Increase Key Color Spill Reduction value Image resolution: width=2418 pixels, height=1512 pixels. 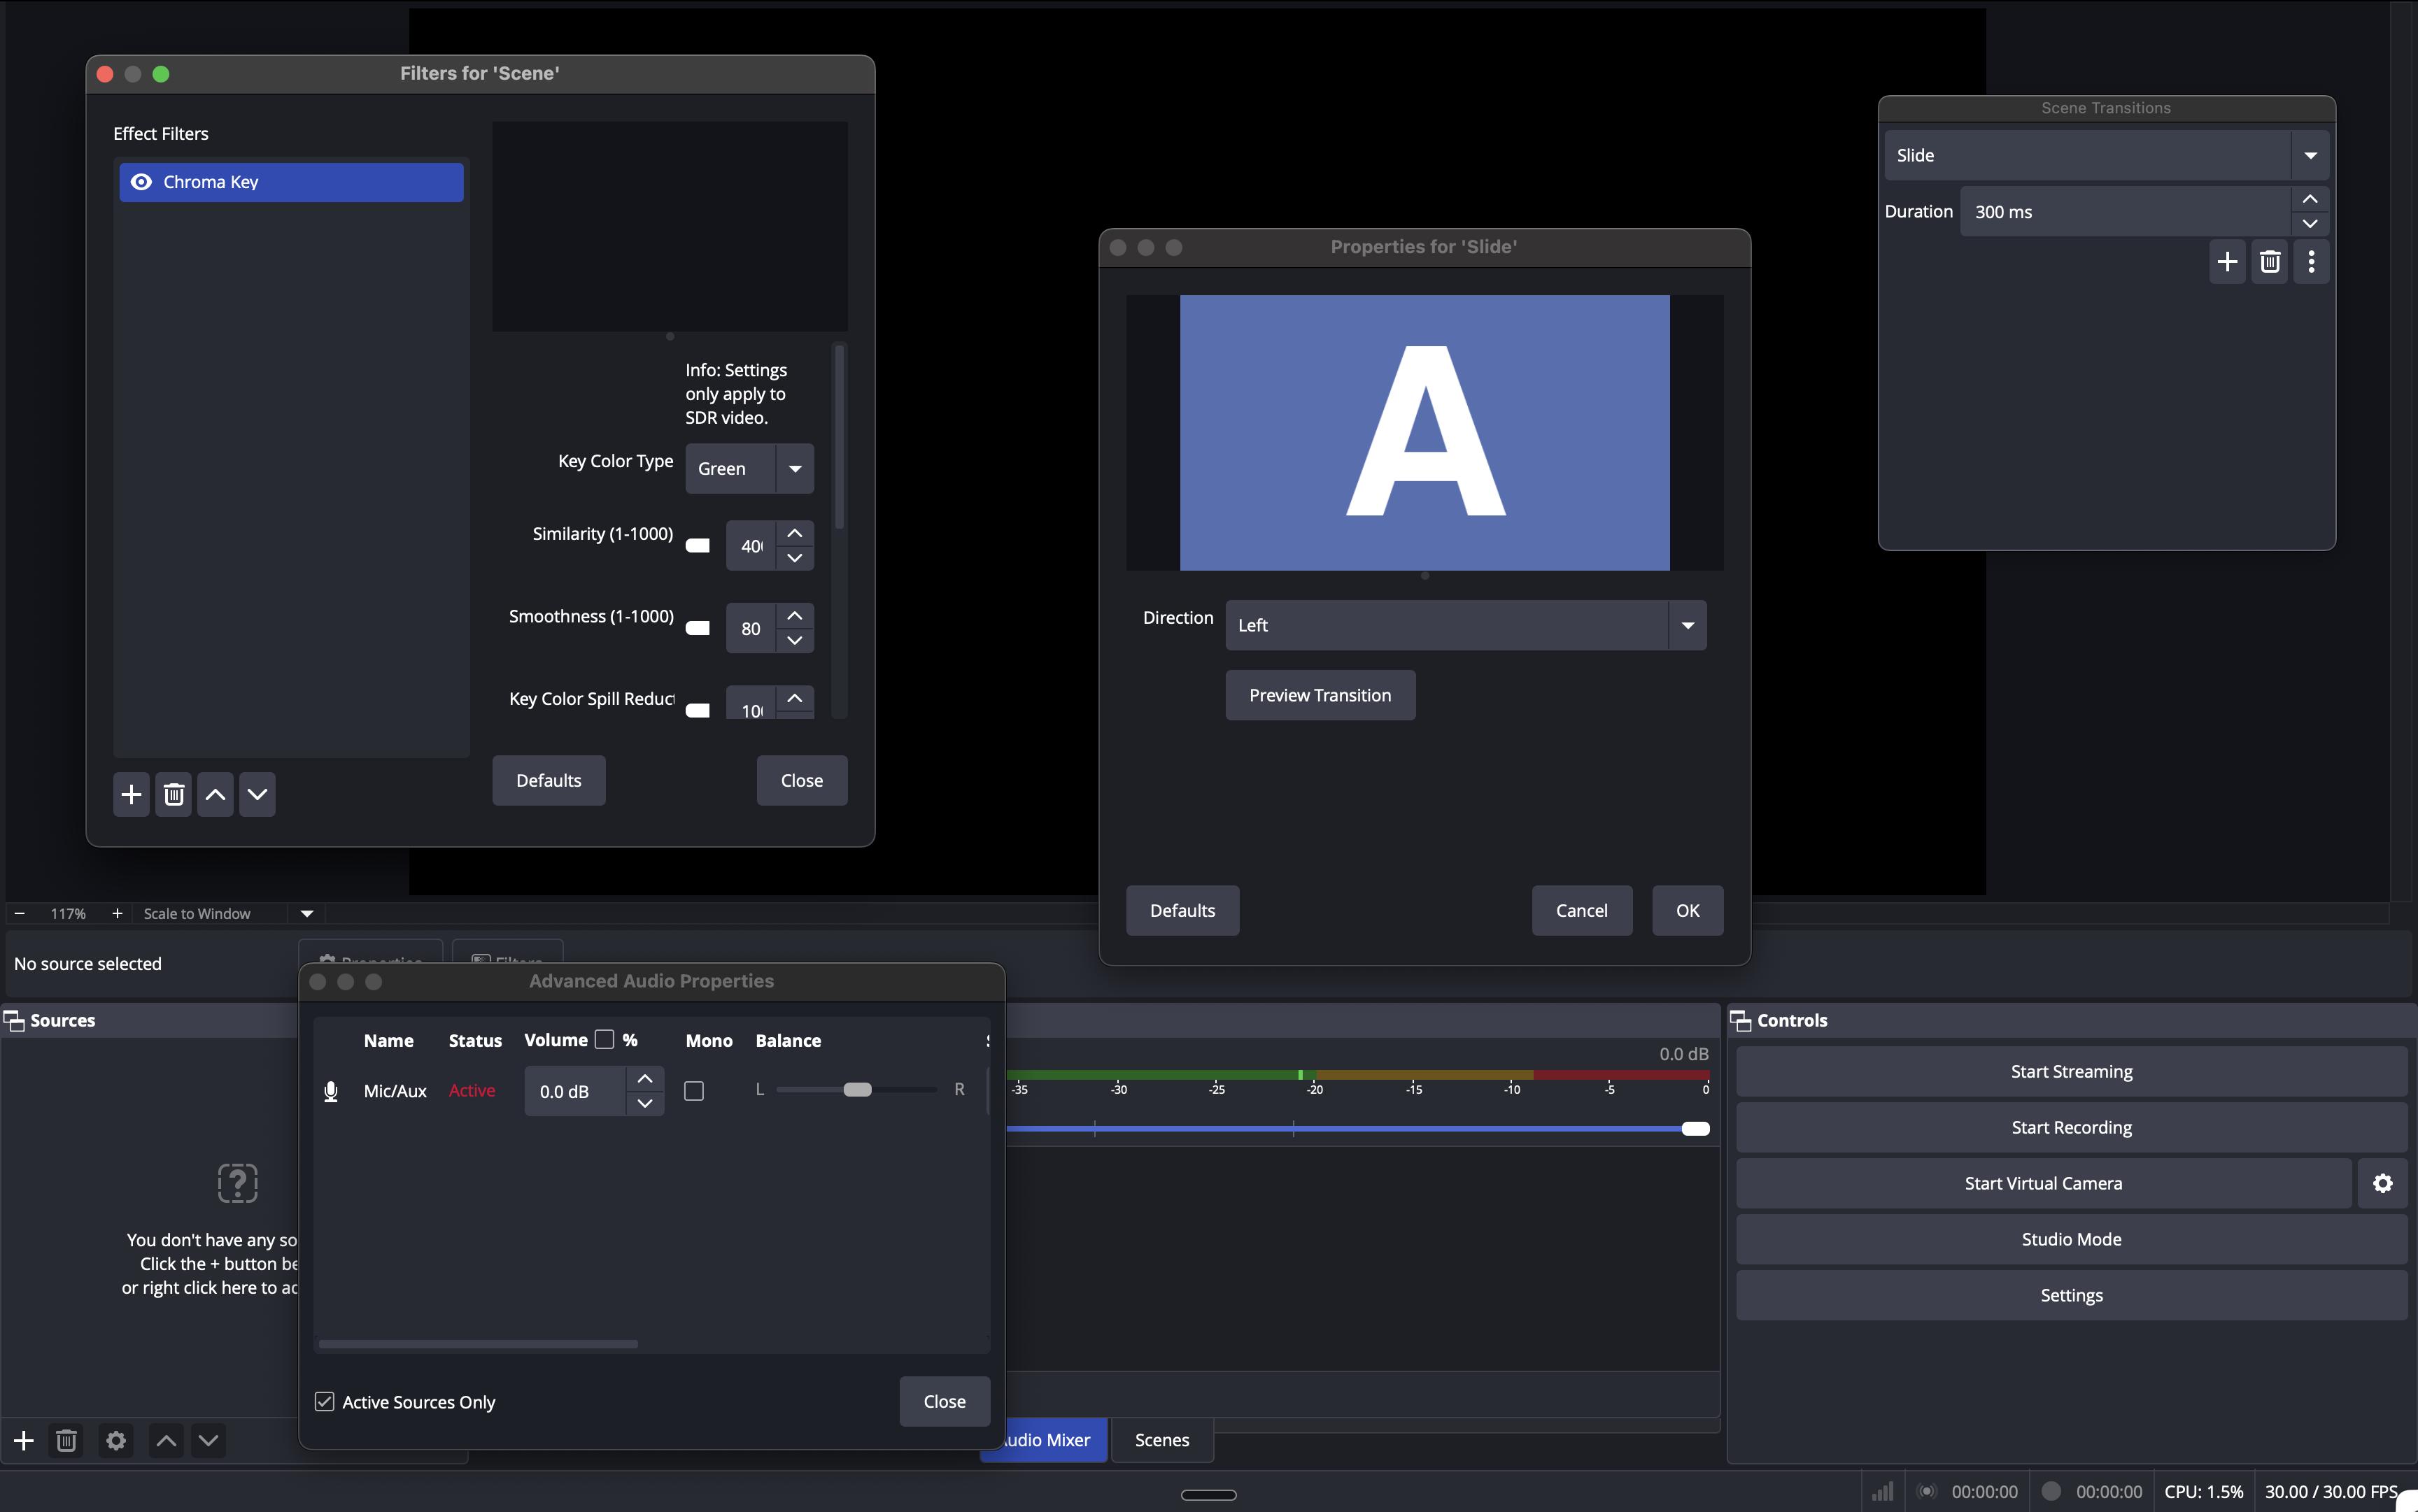(x=794, y=698)
